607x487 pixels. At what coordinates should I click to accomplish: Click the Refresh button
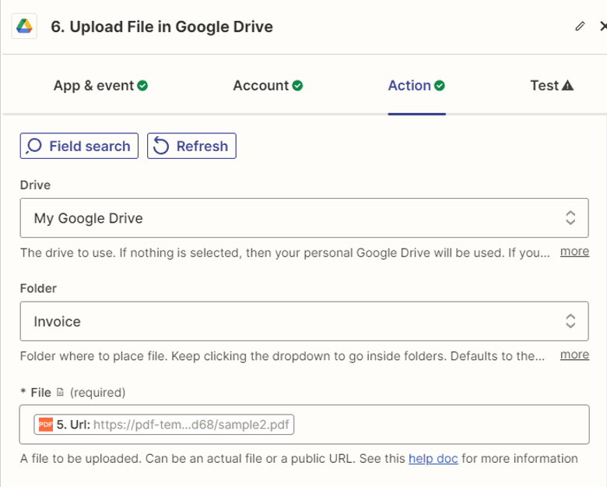[191, 146]
